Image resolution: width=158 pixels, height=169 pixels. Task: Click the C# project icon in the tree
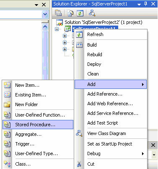67,29
